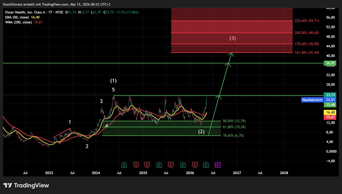342x194 pixels.
Task: Click the 56,00 price axis value
Action: pos(330,17)
